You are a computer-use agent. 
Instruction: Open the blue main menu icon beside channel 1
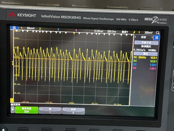[14, 28]
